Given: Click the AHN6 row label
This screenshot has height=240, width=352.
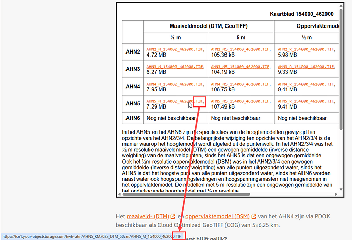Looking at the screenshot, I should click(133, 118).
